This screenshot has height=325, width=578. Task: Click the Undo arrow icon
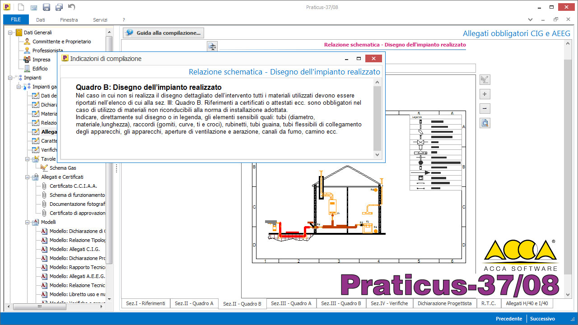[72, 7]
